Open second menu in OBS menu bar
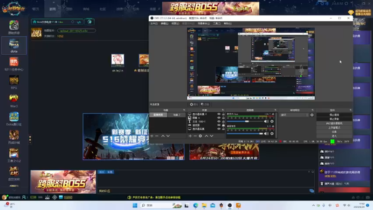The width and height of the screenshot is (373, 210). [x=165, y=24]
